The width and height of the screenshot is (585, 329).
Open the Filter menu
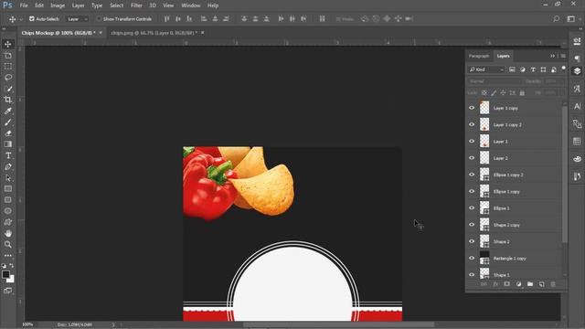pos(136,5)
